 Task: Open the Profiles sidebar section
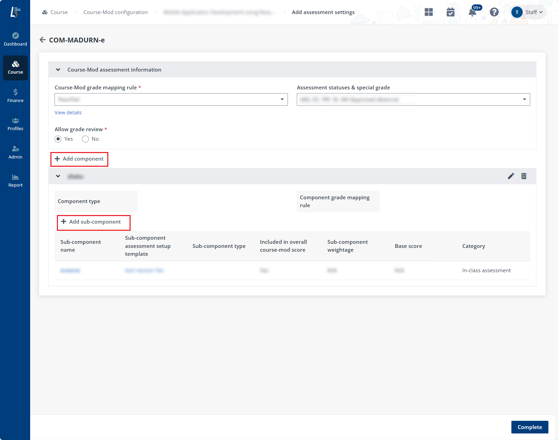click(x=15, y=124)
